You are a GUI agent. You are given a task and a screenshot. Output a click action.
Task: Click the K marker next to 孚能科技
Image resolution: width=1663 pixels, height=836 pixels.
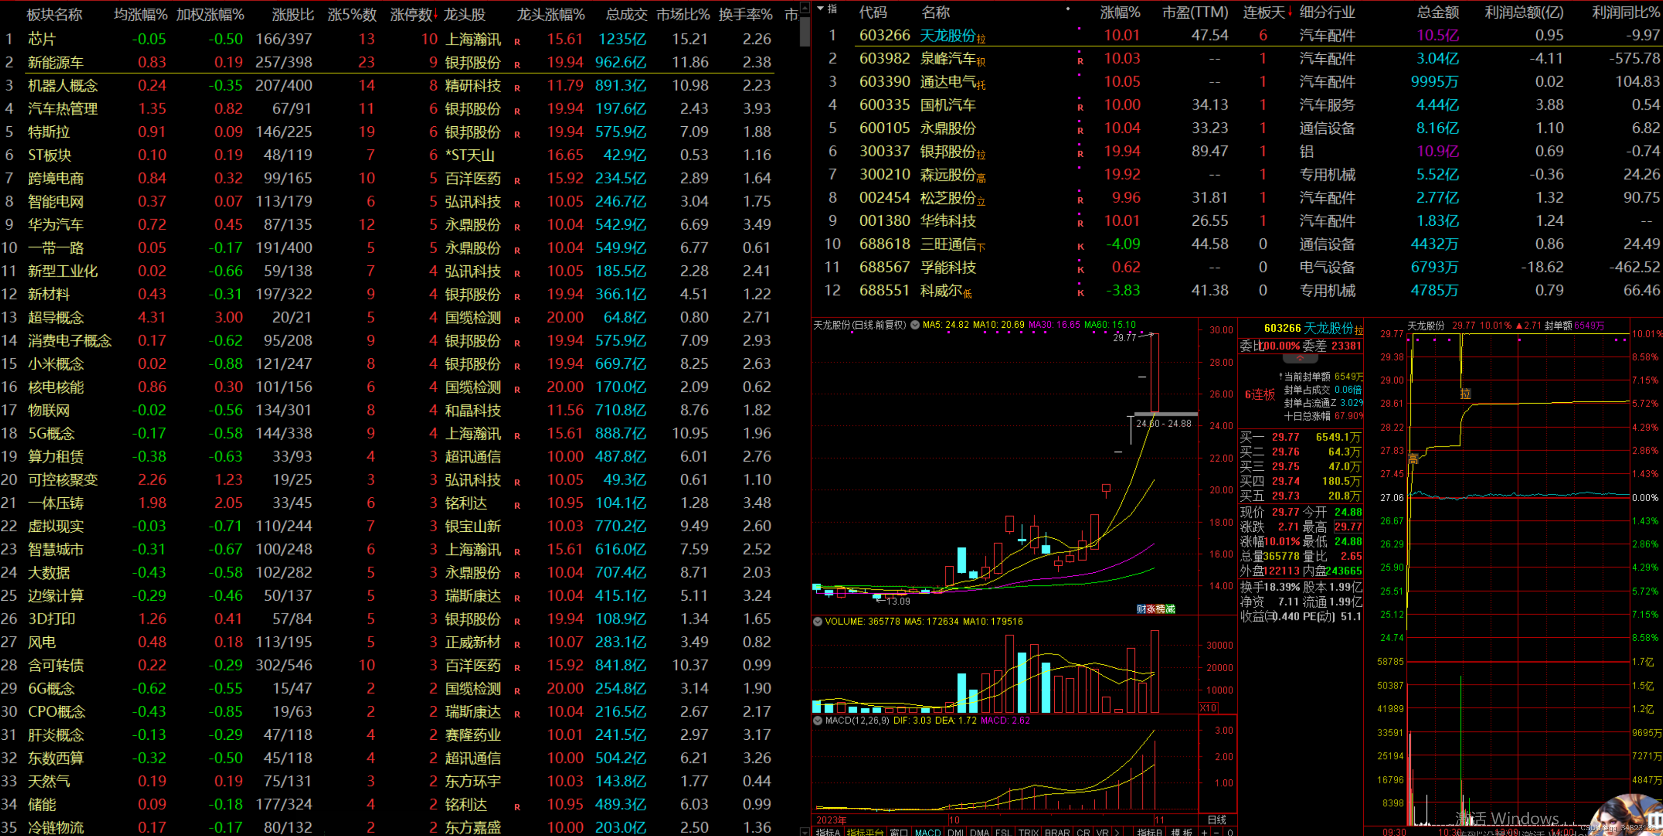click(x=1080, y=270)
